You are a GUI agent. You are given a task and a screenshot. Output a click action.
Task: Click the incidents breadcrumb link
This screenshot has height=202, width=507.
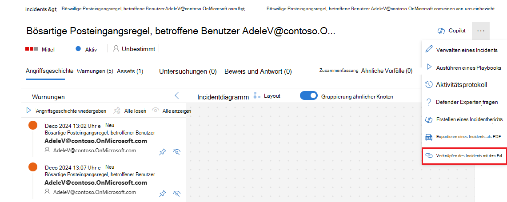tap(41, 9)
